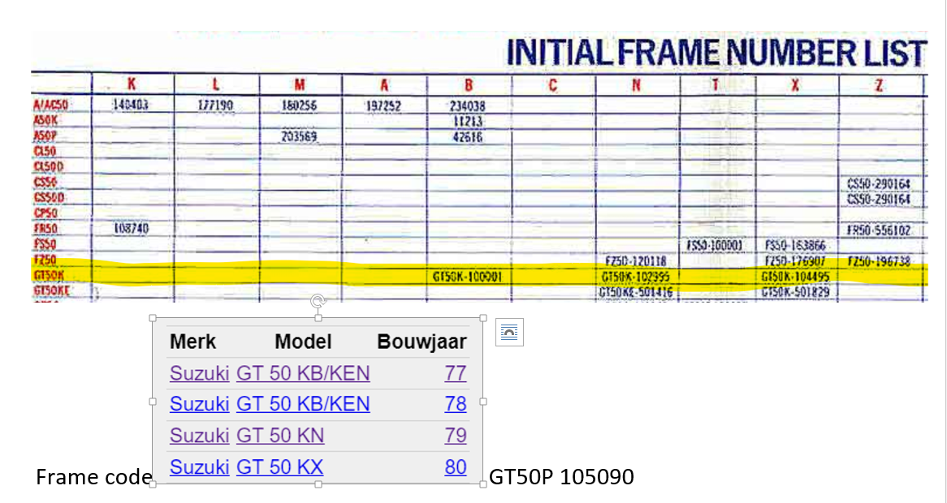Click the N column header in frame list

tap(636, 86)
